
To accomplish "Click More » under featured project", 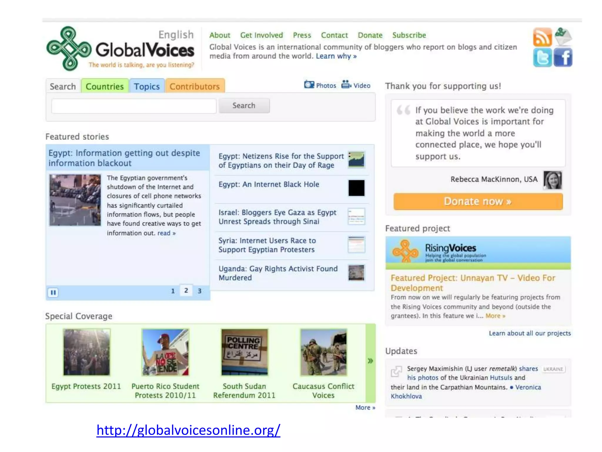I will click(495, 316).
